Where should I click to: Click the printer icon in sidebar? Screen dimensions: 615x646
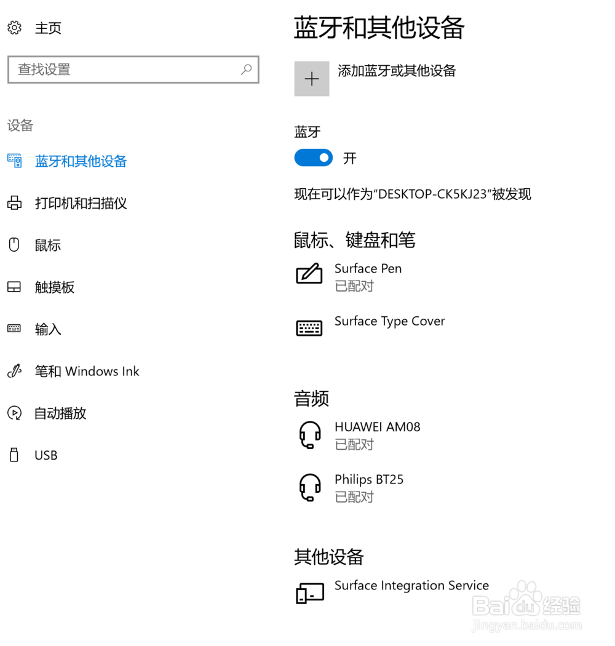(x=14, y=202)
